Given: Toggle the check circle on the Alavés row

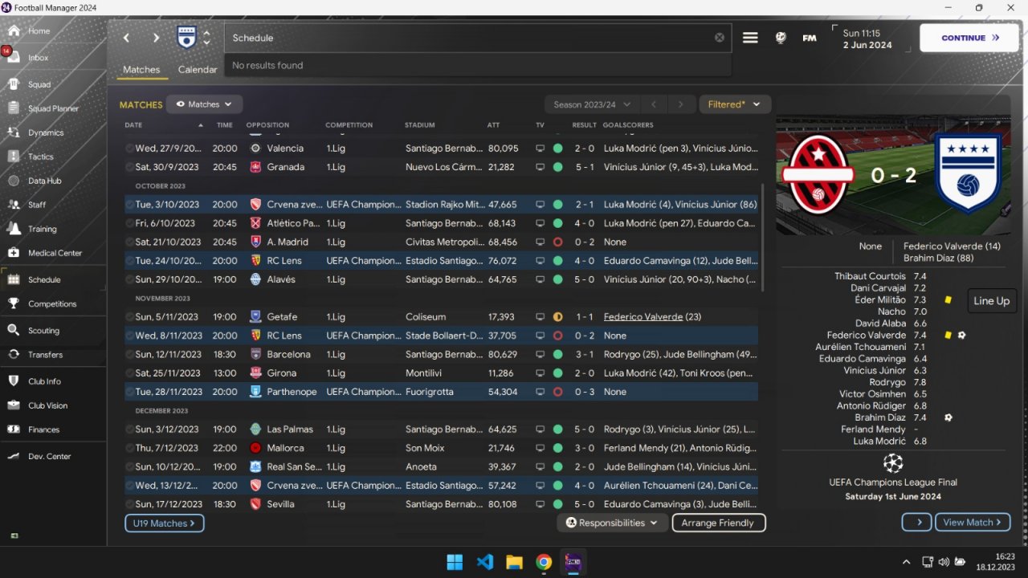Looking at the screenshot, I should click(x=129, y=279).
